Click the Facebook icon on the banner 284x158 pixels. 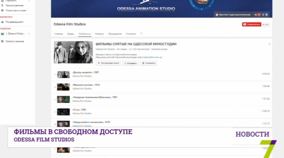[x=263, y=15]
